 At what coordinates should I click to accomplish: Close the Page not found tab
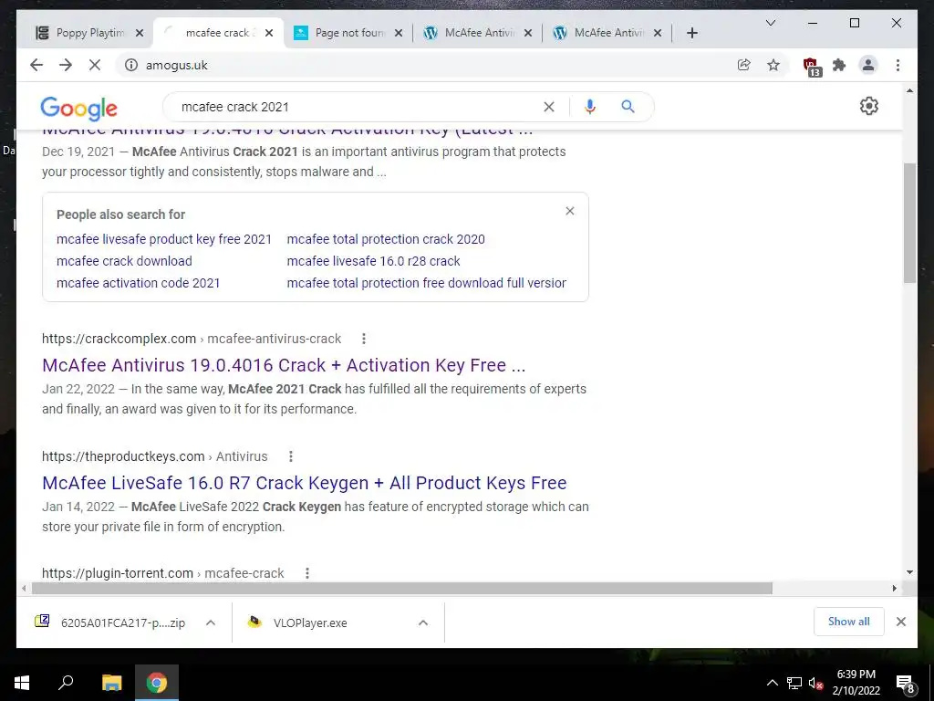click(x=399, y=33)
